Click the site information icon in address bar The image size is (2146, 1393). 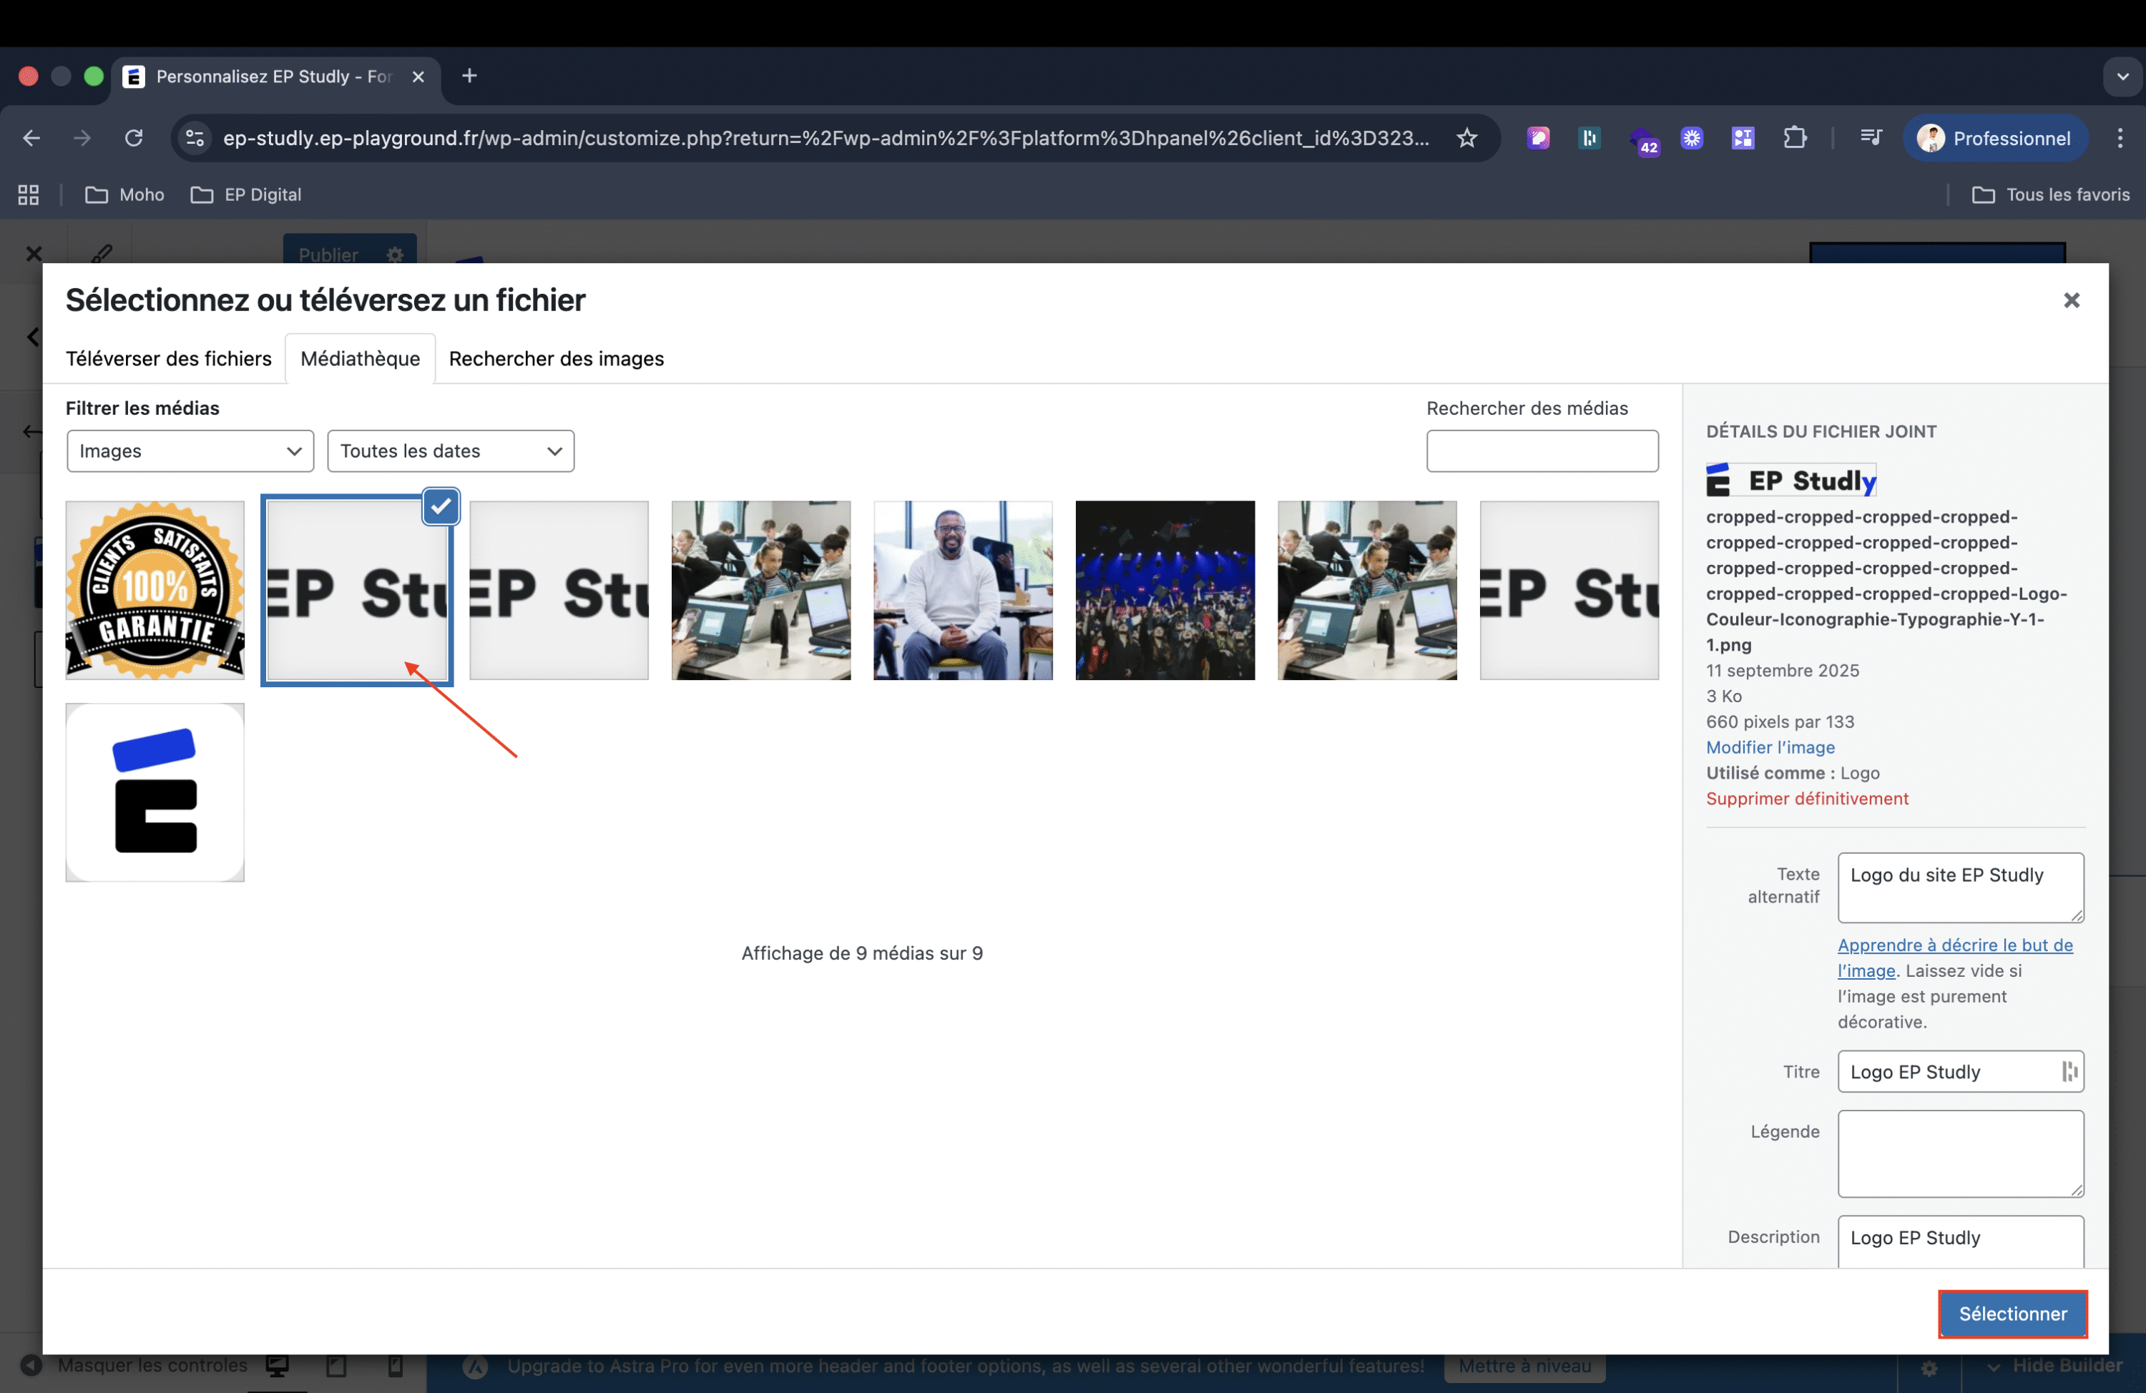click(x=195, y=138)
